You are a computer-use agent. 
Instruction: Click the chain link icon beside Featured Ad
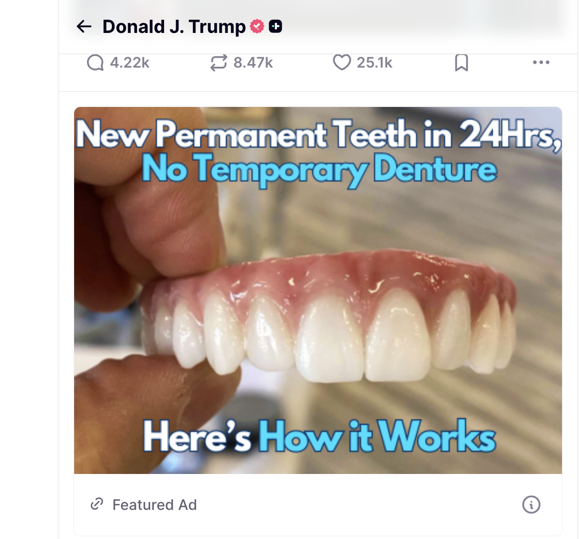(97, 504)
